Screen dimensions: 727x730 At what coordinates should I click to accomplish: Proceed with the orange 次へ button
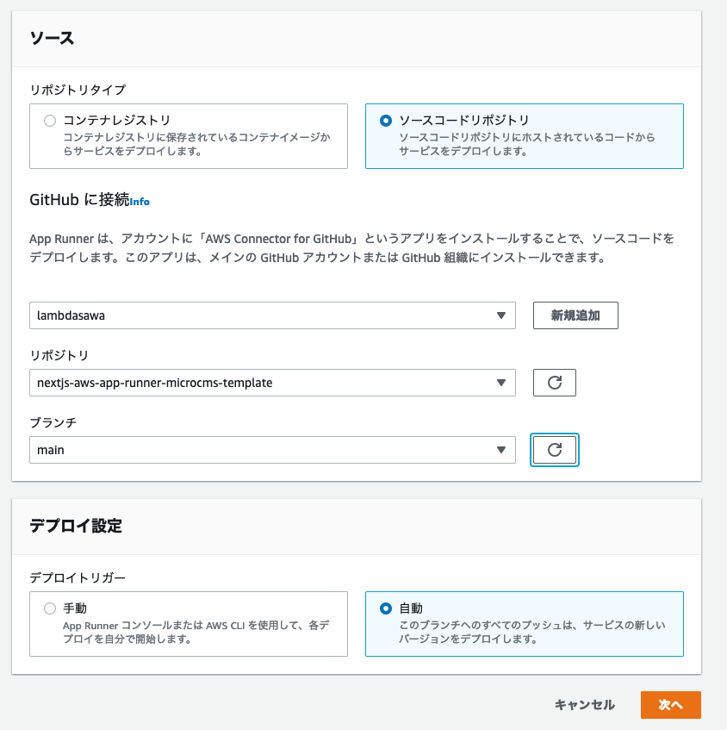[x=670, y=705]
